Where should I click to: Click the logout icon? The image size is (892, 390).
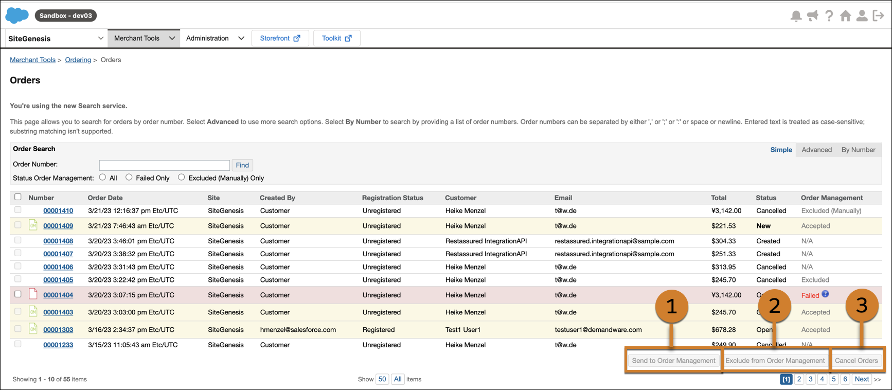click(878, 16)
